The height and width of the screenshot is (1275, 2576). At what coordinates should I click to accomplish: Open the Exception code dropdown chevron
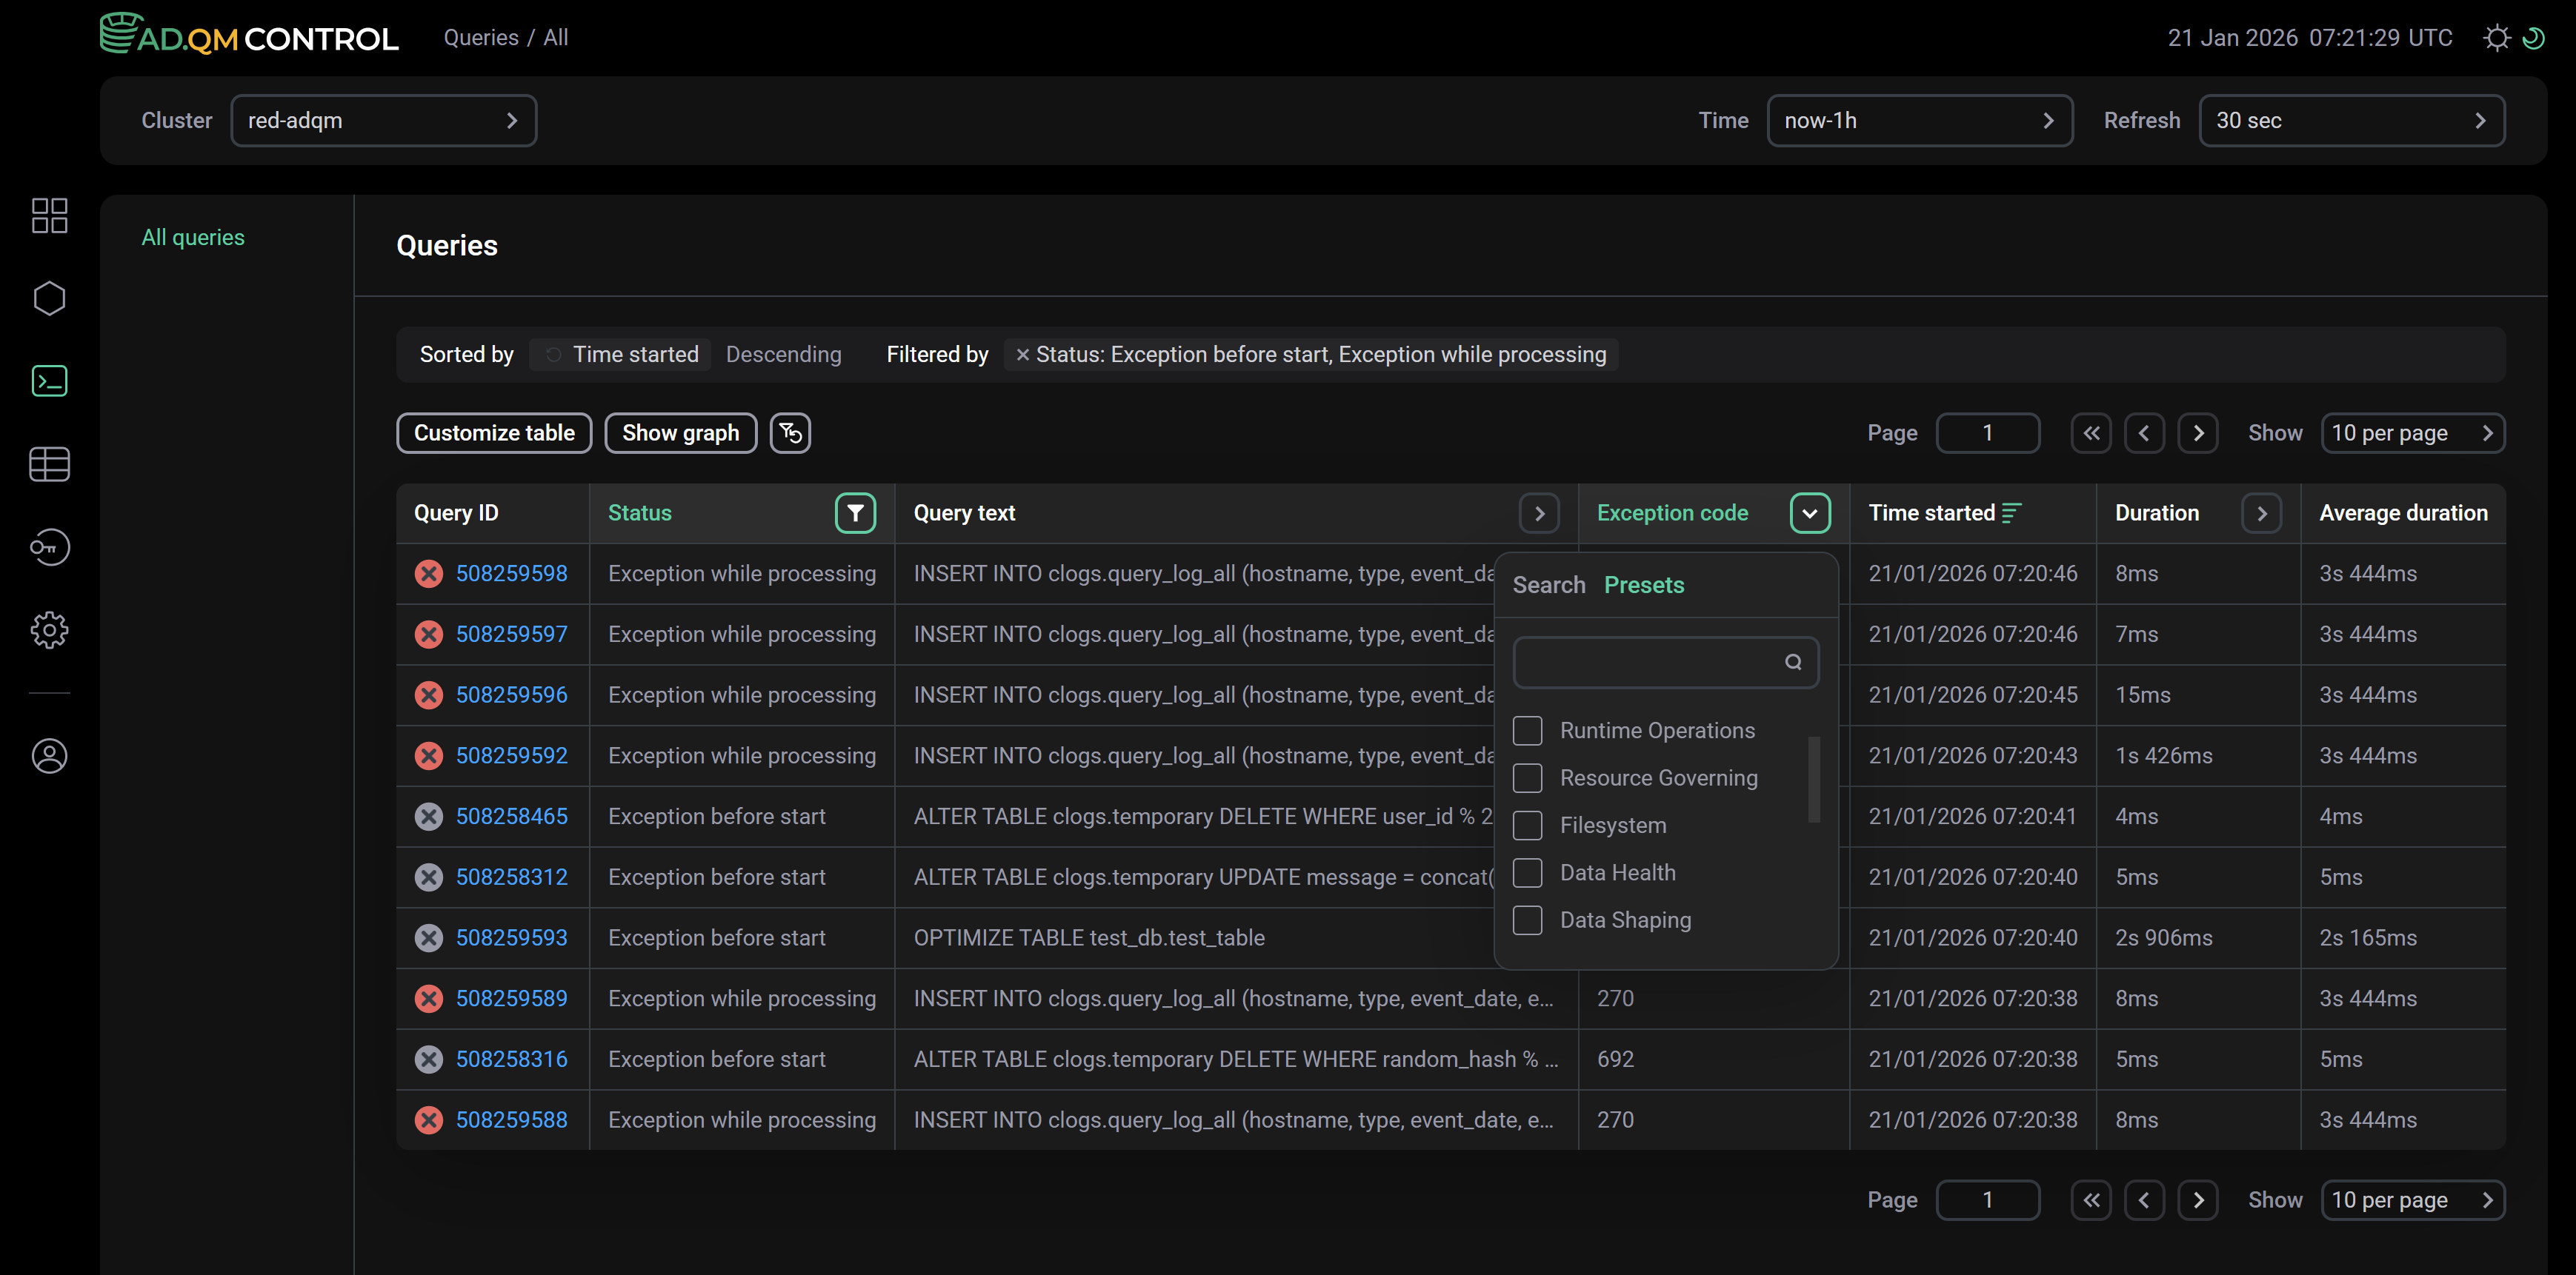click(x=1809, y=512)
